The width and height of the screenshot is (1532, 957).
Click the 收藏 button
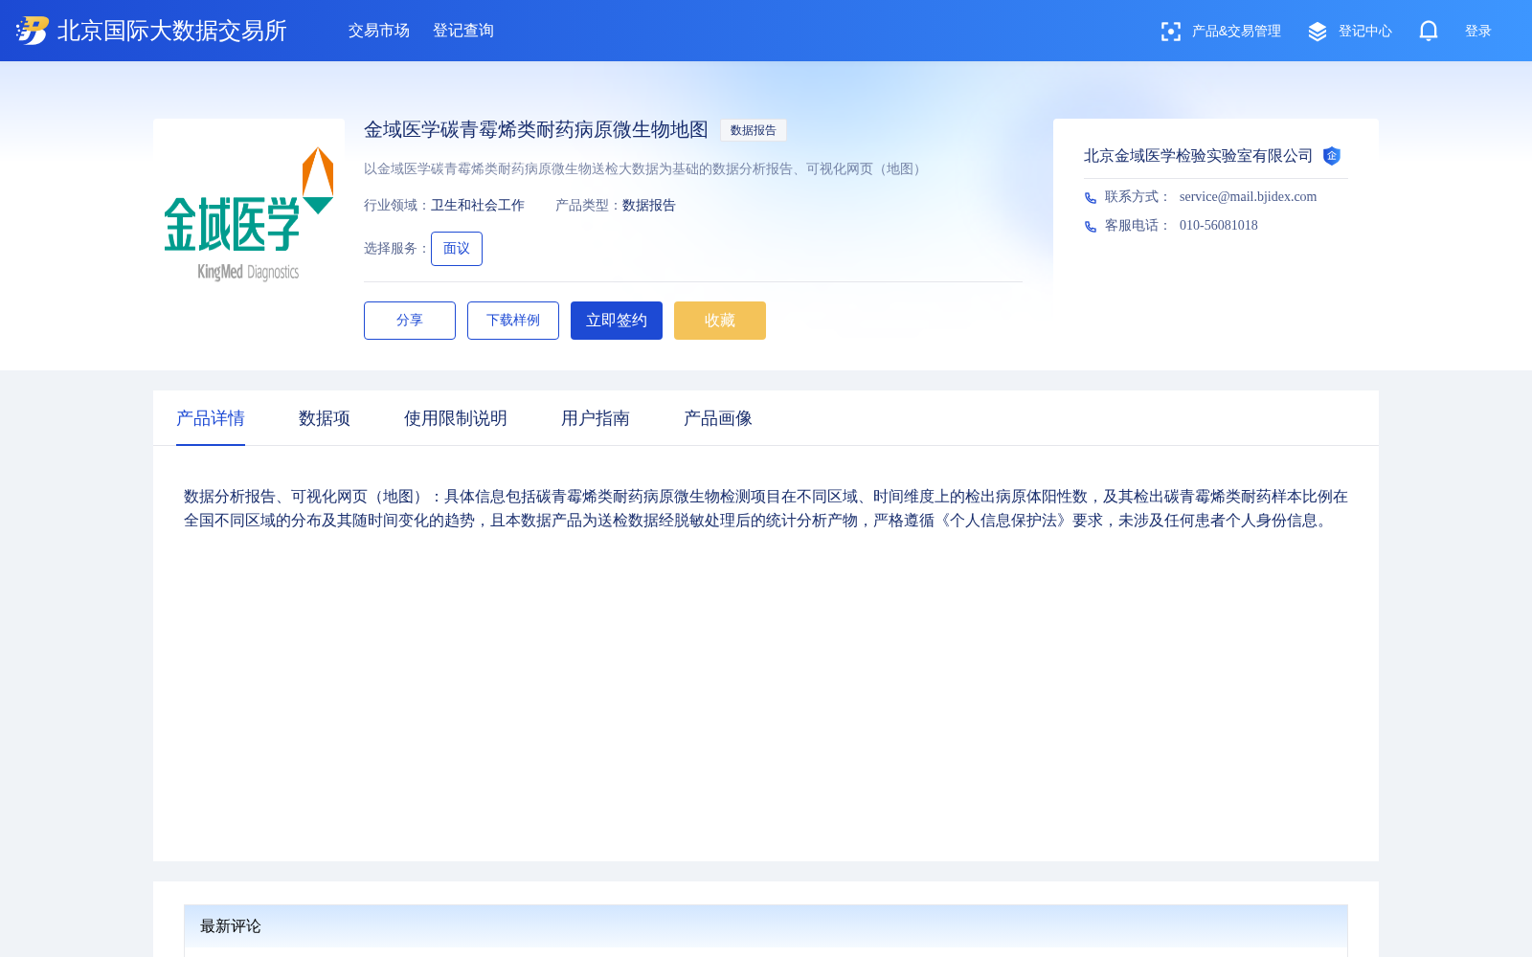[x=720, y=321]
